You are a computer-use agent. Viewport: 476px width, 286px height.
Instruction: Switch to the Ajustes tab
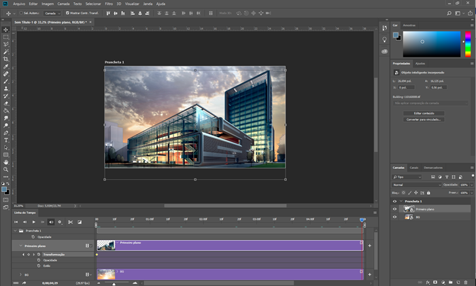(x=420, y=63)
